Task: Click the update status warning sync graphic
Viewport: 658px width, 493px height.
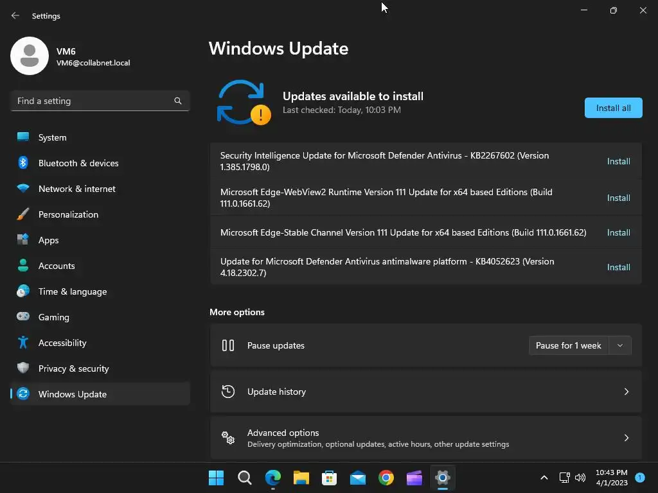Action: (x=244, y=102)
